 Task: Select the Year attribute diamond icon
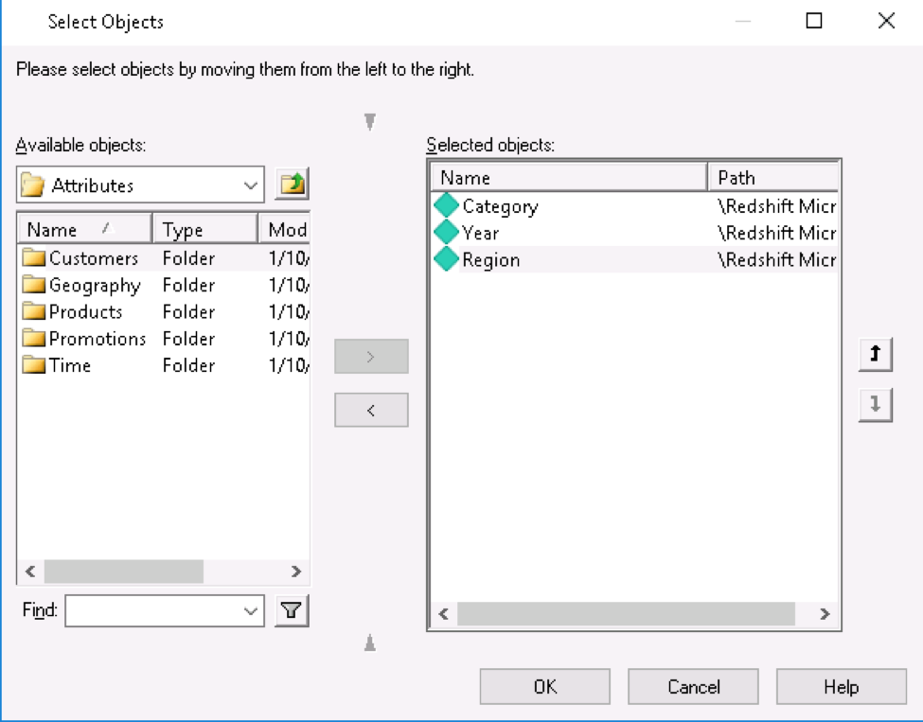(x=446, y=233)
